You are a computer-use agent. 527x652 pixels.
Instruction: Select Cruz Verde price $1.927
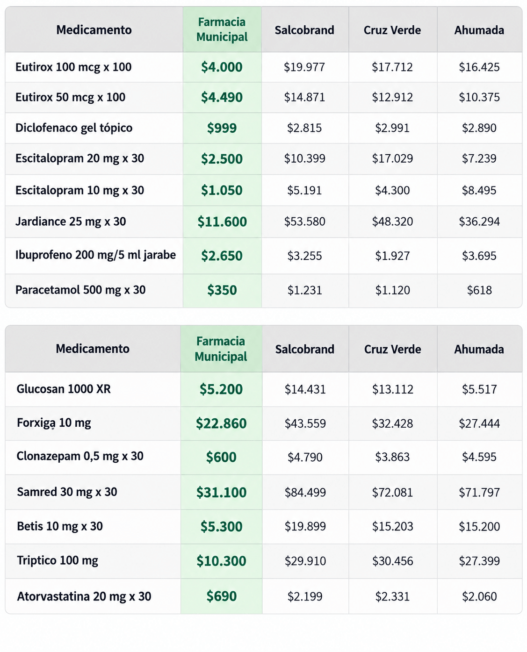coord(392,256)
